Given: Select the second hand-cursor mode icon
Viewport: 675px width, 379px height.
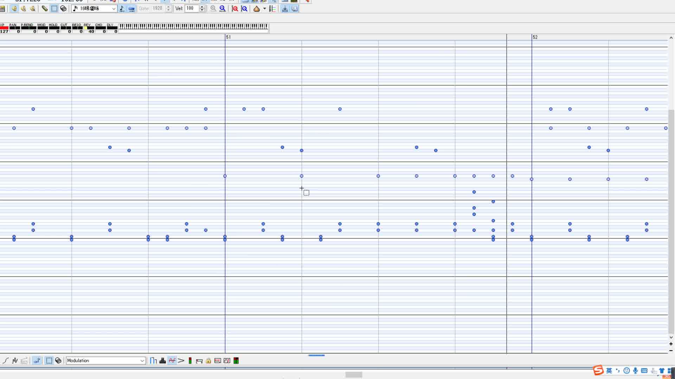Looking at the screenshot, I should [x=23, y=8].
